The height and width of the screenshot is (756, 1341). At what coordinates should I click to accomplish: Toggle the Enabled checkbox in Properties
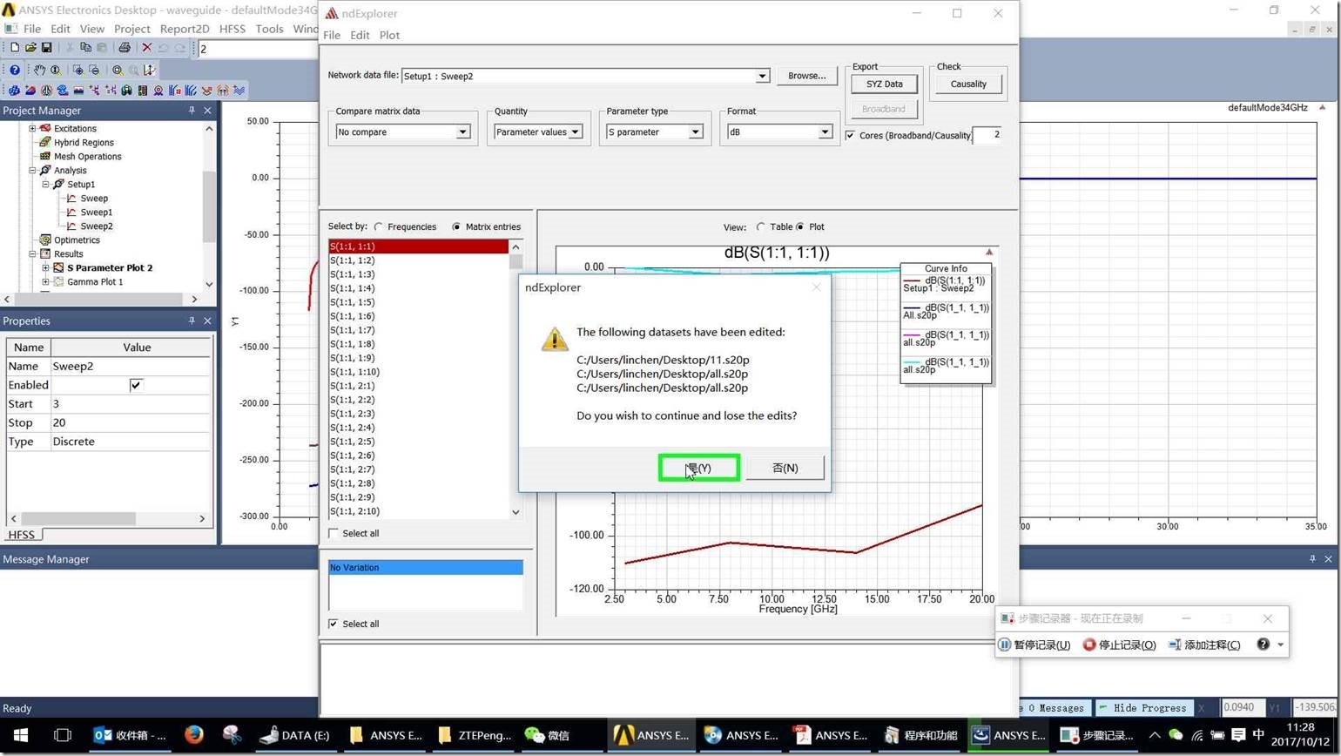(136, 385)
